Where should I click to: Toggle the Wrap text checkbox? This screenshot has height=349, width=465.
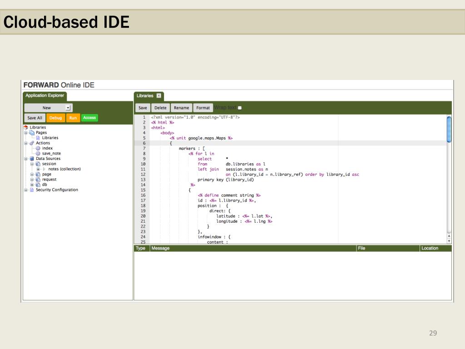pyautogui.click(x=240, y=108)
